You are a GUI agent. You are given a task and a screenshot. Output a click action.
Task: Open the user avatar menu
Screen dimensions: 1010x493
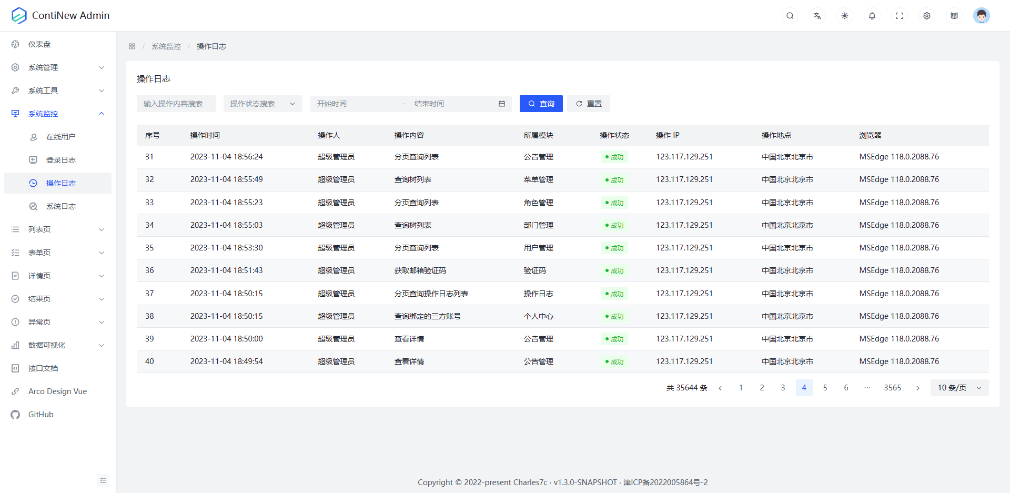pos(982,15)
